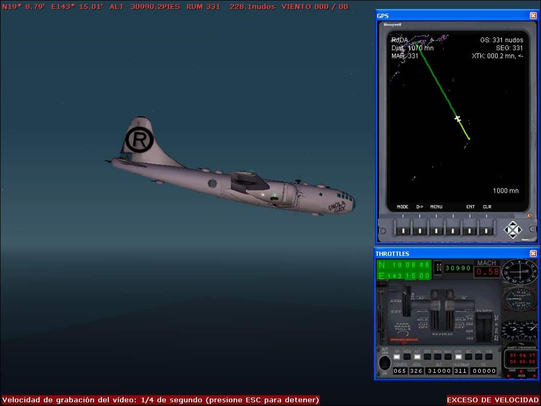The width and height of the screenshot is (541, 406).
Task: Open the GPS MENU softkey
Action: point(436,230)
